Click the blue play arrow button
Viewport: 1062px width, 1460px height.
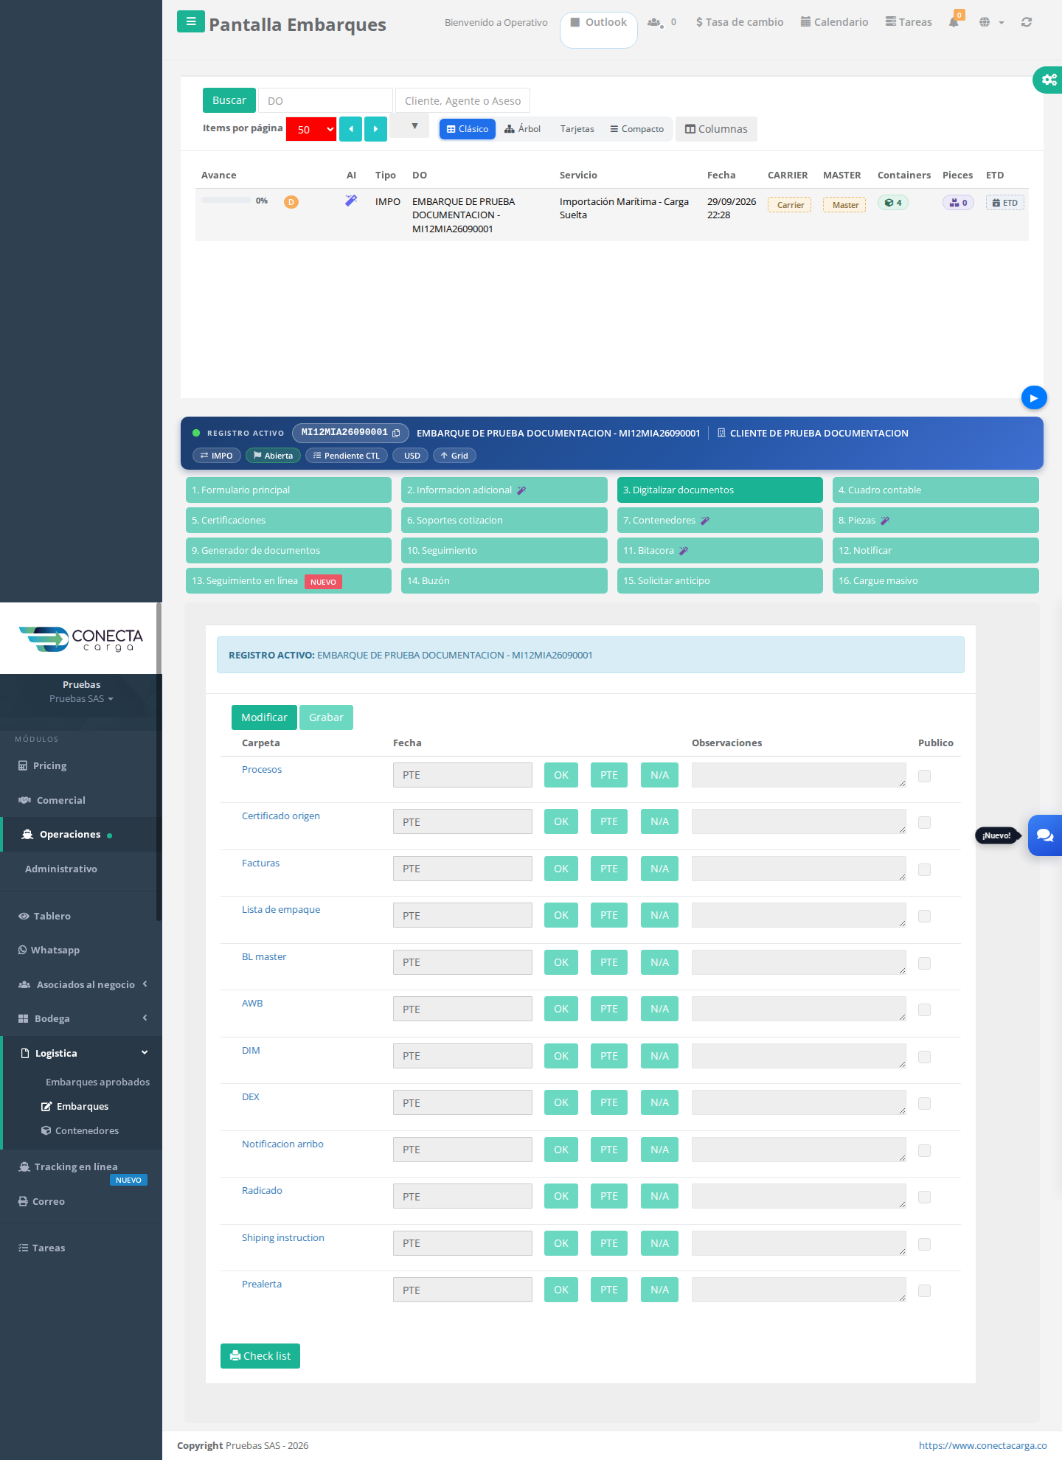pos(1034,398)
